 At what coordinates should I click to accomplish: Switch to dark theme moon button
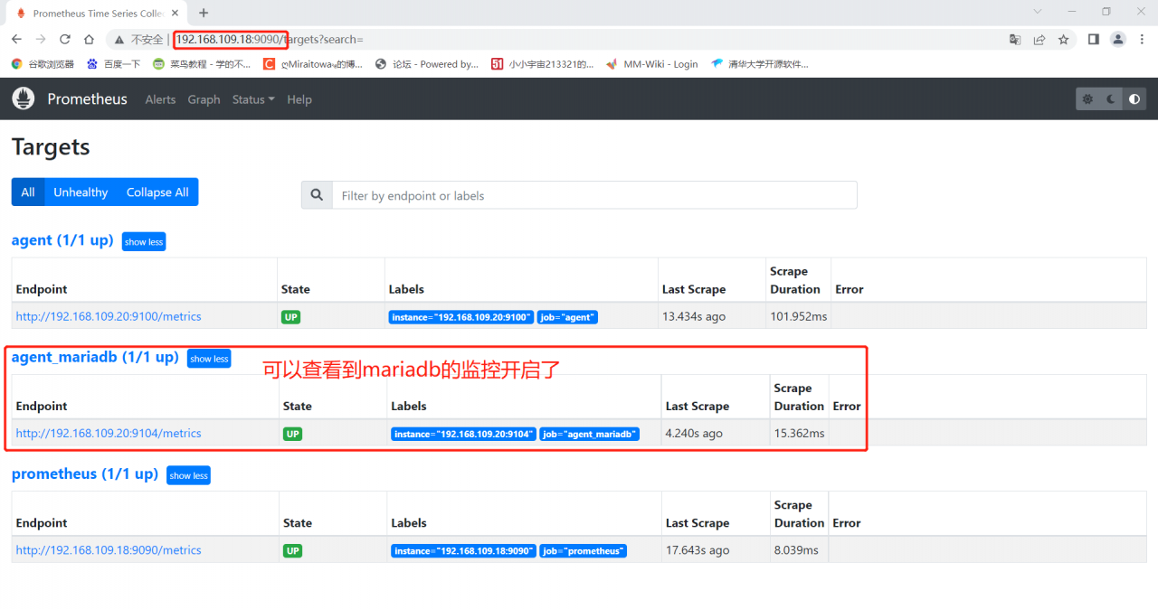coord(1111,99)
